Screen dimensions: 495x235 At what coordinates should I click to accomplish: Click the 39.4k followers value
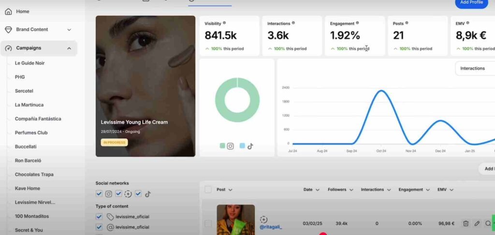click(342, 223)
